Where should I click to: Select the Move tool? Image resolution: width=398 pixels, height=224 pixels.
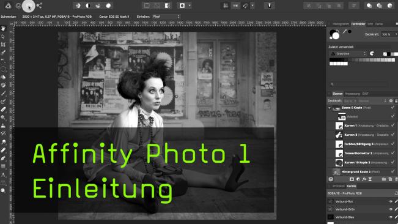[3, 37]
